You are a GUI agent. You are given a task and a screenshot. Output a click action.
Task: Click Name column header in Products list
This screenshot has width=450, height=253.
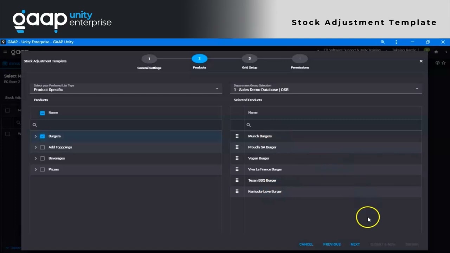pyautogui.click(x=53, y=113)
